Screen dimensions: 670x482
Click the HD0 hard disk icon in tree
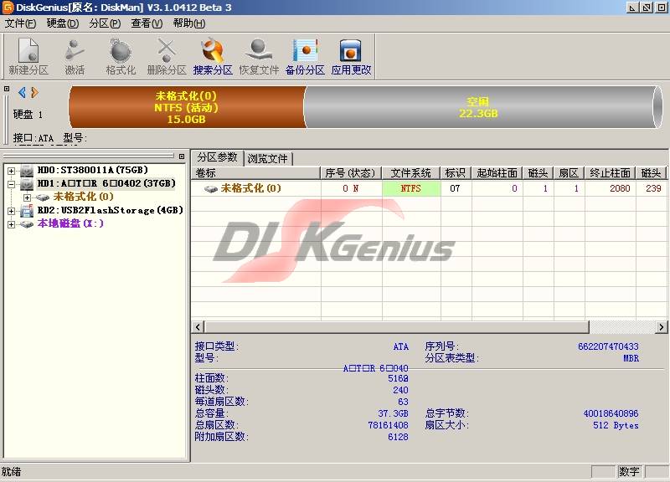[27, 171]
